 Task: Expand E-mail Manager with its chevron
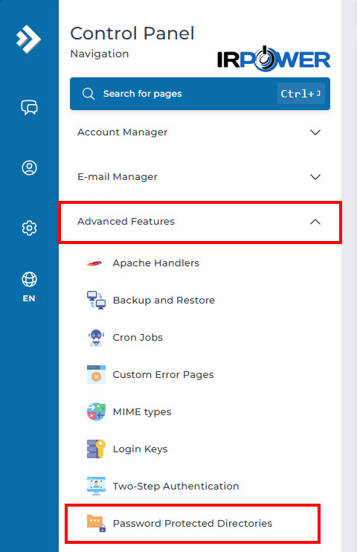315,177
